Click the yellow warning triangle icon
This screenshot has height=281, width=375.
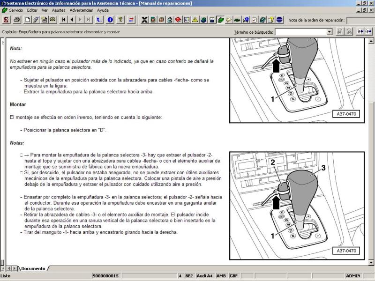click(x=195, y=20)
